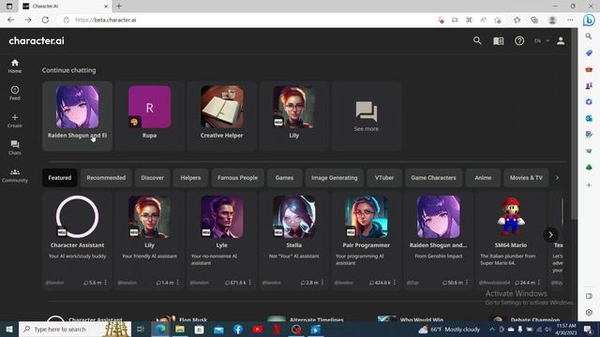Image resolution: width=600 pixels, height=337 pixels.
Task: Open the Community sidebar item
Action: (x=15, y=175)
